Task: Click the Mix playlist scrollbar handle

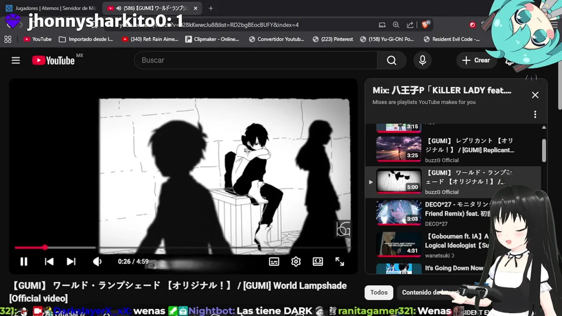Action: (x=544, y=151)
